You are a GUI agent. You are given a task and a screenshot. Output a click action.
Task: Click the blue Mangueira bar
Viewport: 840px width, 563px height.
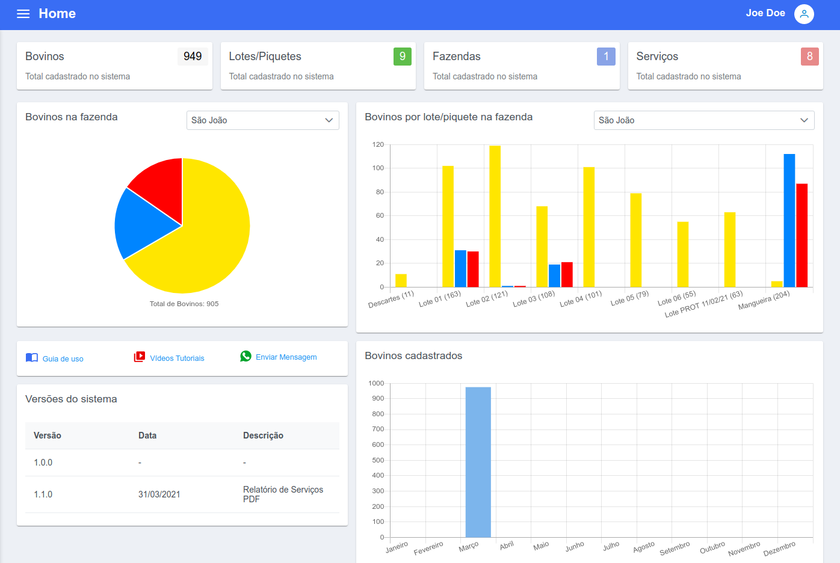pyautogui.click(x=789, y=221)
